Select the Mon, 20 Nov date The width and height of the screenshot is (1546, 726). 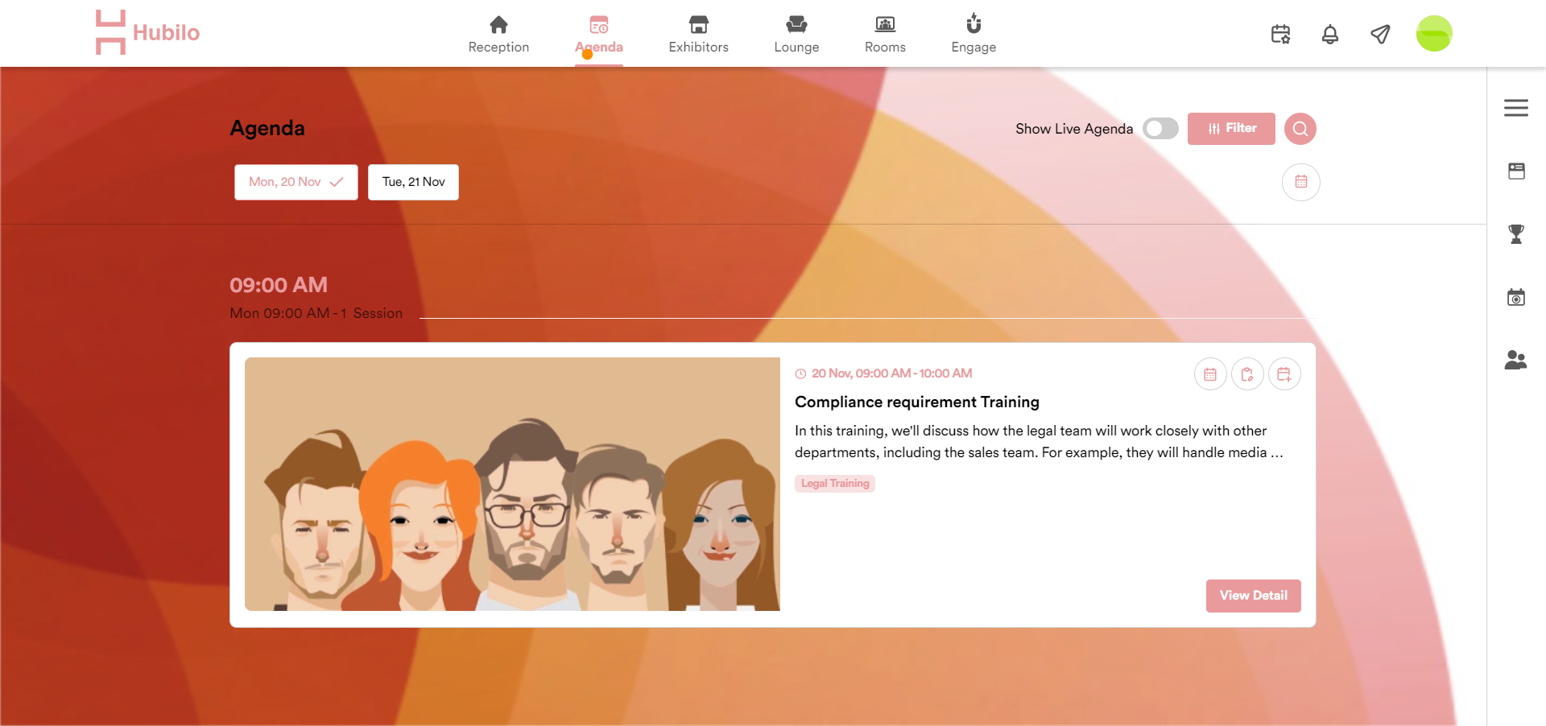coord(296,182)
